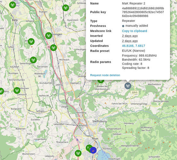Viewport: 177px width, 160px height.
Task: Click the Heiligenschwendi label on map
Action: (x=130, y=146)
